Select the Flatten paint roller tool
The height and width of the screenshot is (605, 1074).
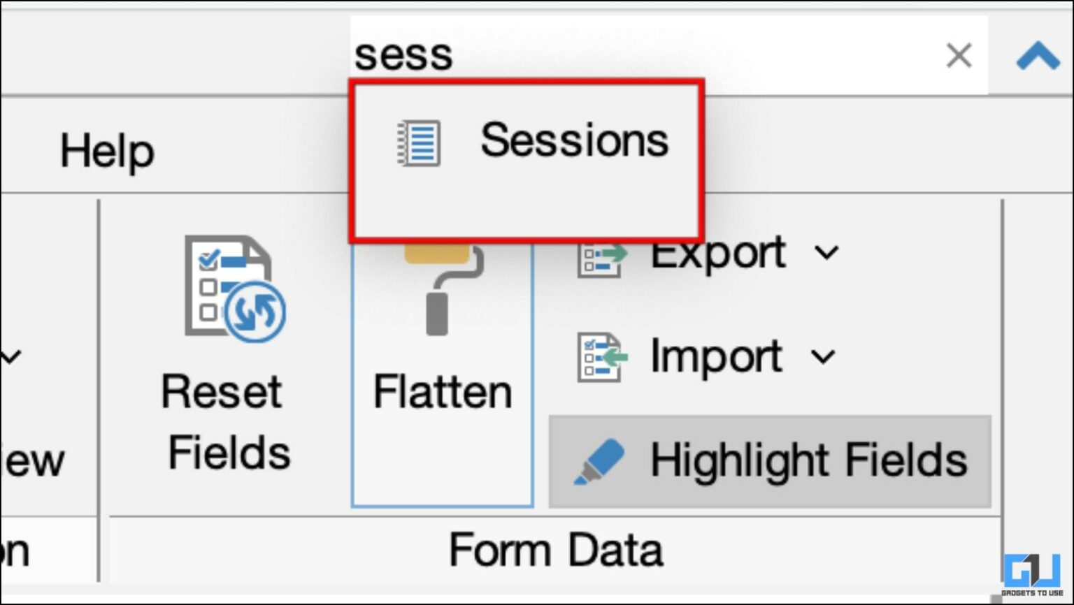441,300
